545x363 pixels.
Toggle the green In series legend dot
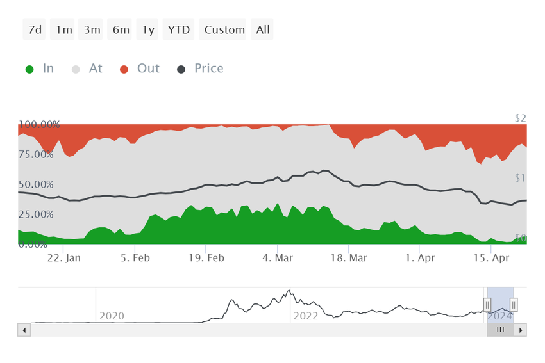pos(29,69)
